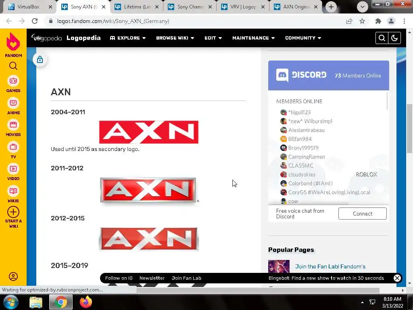Click the Discord member list scrollbar
This screenshot has height=310, width=413.
pyautogui.click(x=387, y=101)
